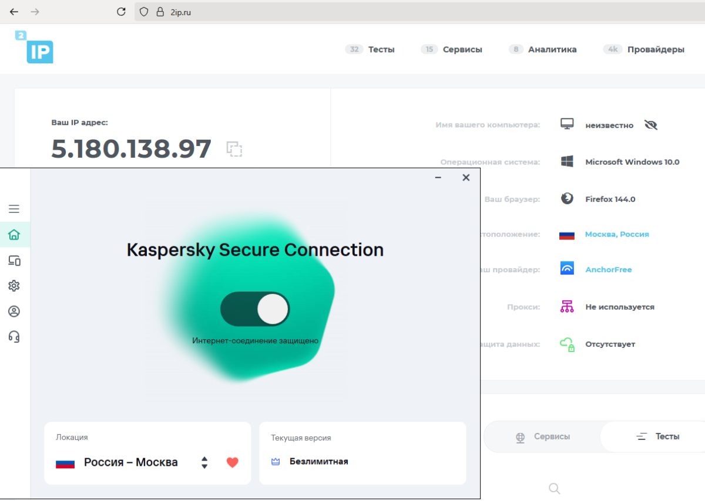Close the Kaspersky Secure Connection window
The width and height of the screenshot is (705, 501).
point(466,177)
